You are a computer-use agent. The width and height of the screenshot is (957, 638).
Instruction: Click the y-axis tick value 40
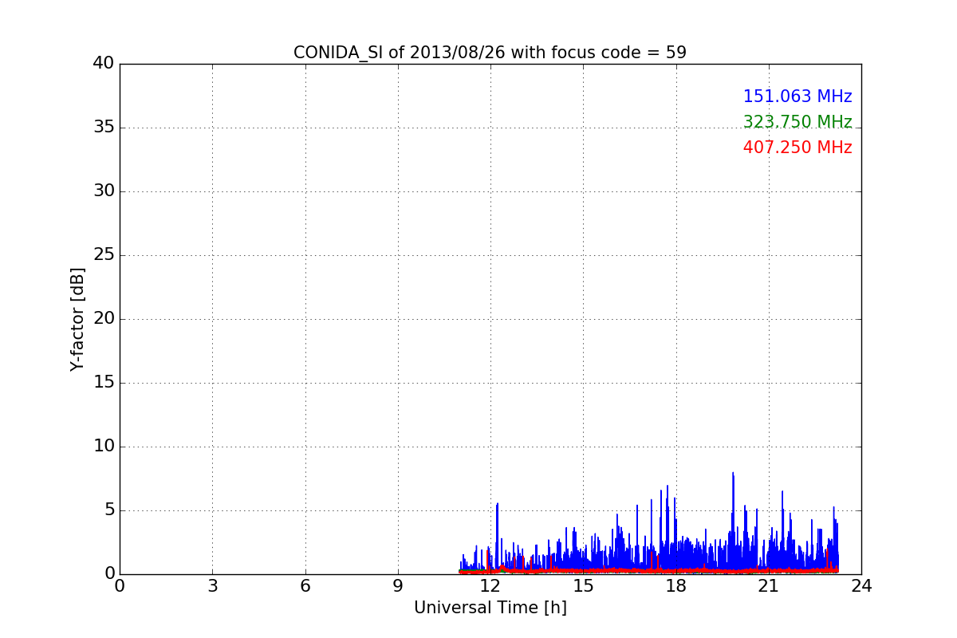(104, 64)
